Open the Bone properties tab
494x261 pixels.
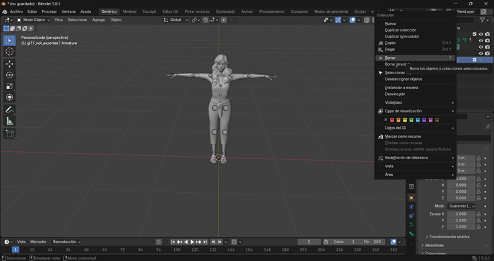pos(411,234)
